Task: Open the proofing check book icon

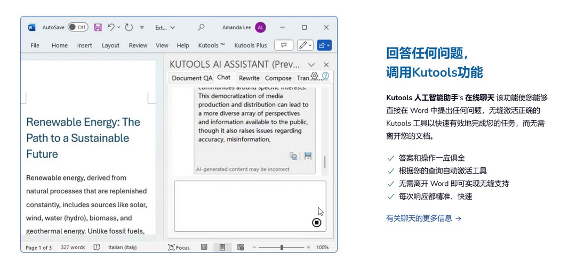Action: [97, 247]
